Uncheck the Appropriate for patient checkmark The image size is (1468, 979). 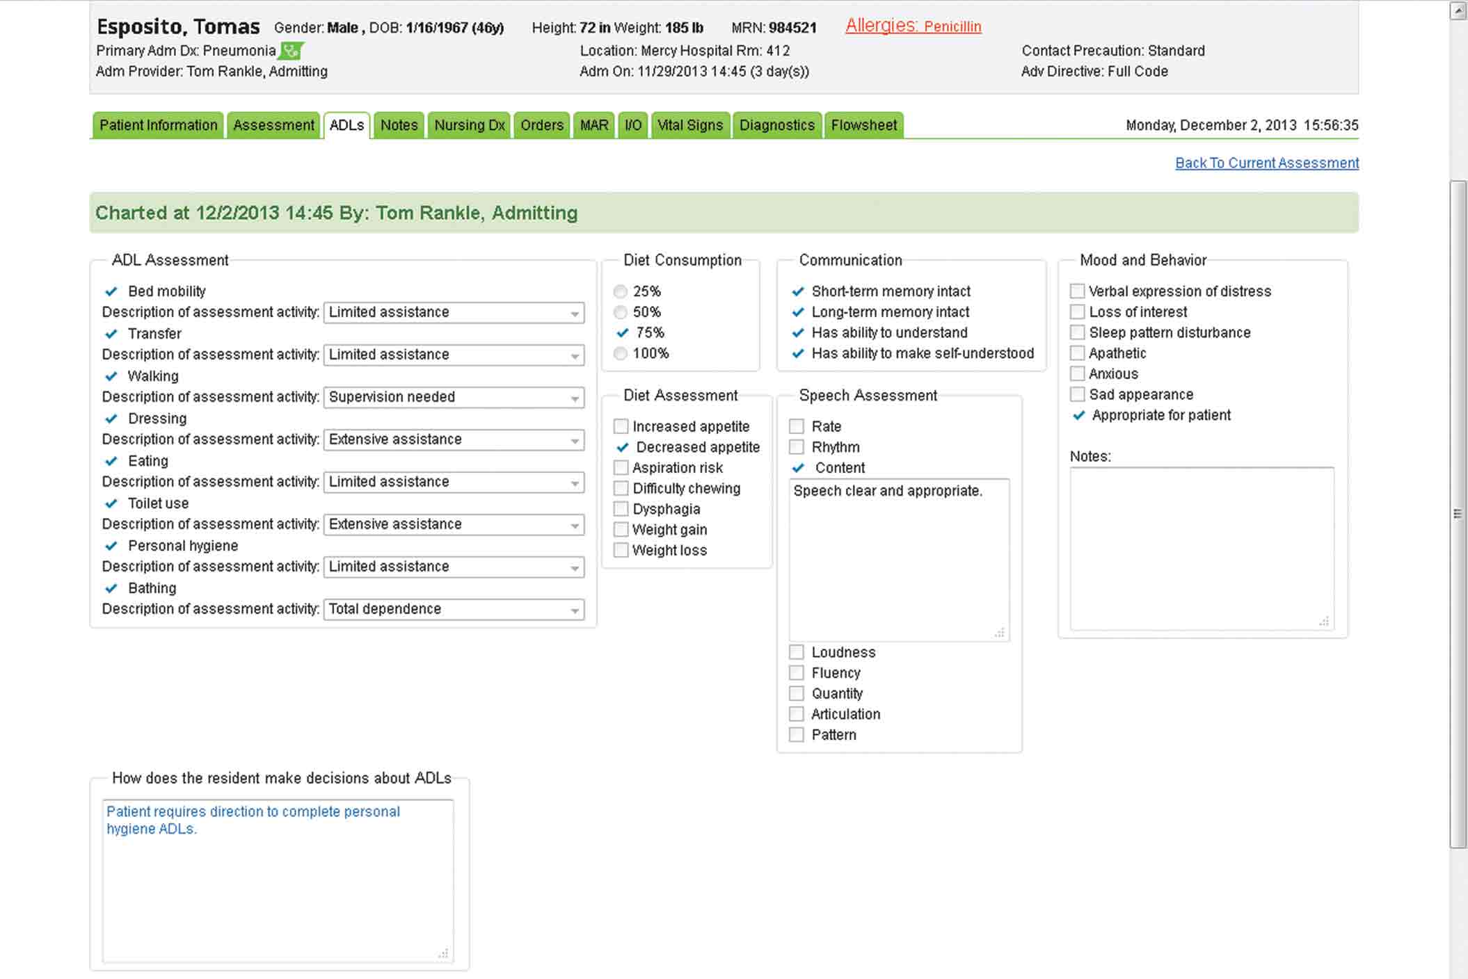(x=1078, y=415)
